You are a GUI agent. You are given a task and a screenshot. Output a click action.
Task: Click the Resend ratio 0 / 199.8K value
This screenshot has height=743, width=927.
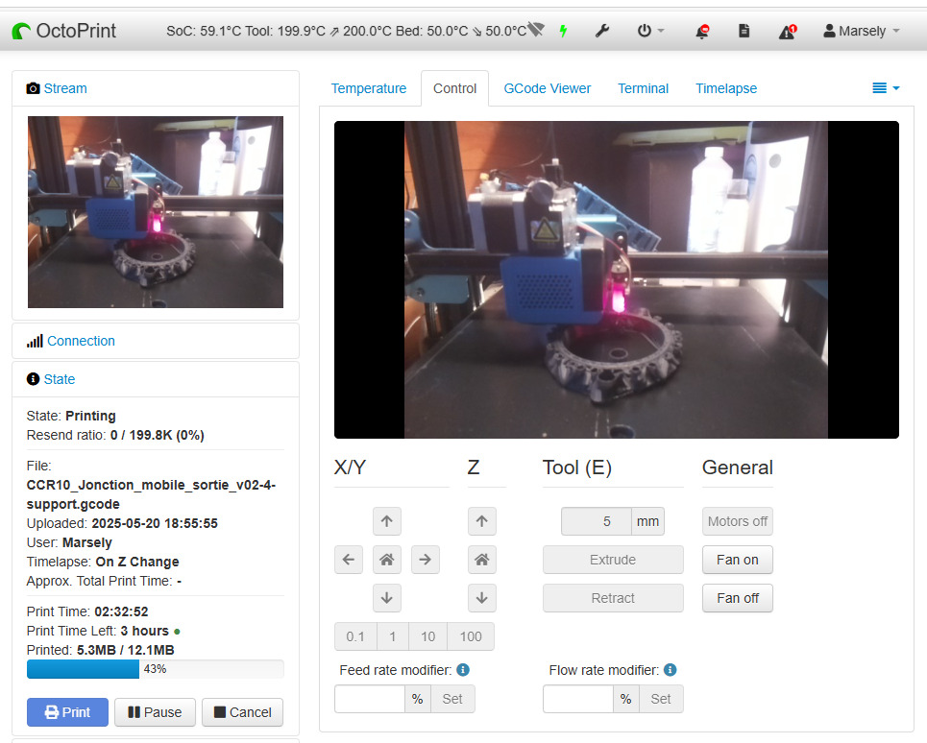158,435
